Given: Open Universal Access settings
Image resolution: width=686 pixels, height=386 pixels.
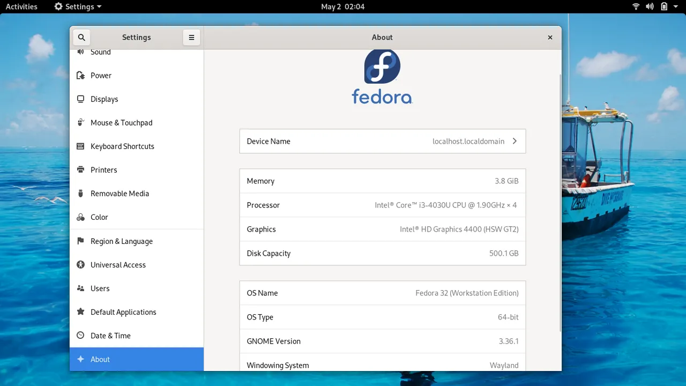Looking at the screenshot, I should pyautogui.click(x=137, y=265).
